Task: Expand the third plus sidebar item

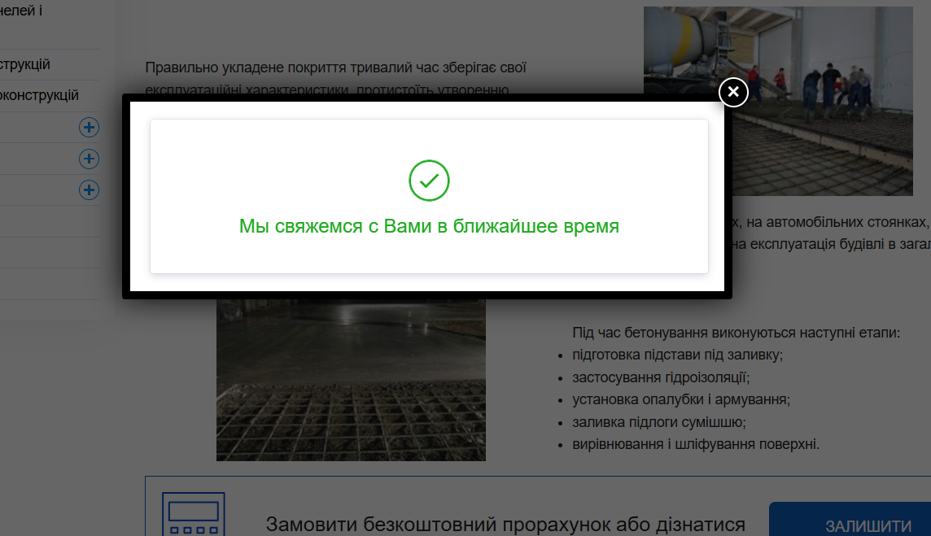Action: (89, 190)
